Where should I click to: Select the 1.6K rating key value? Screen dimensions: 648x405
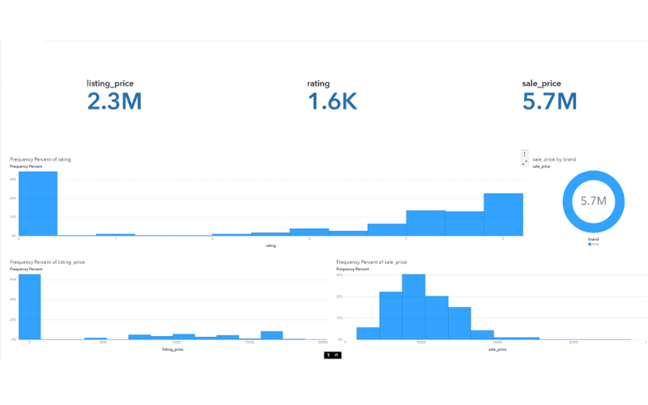click(332, 102)
